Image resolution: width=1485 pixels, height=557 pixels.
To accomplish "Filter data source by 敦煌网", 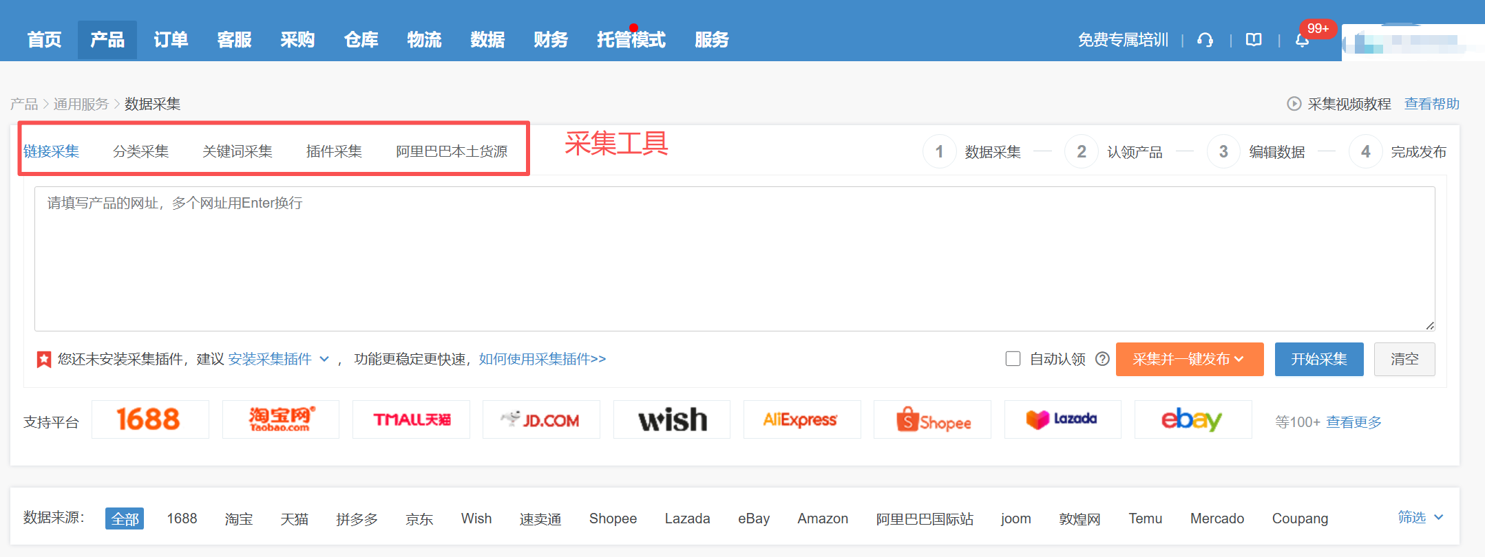I will 1080,518.
